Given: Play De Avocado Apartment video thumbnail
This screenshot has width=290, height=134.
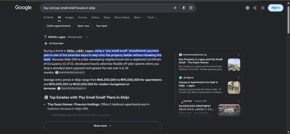Looking at the screenshot, I should (229, 110).
